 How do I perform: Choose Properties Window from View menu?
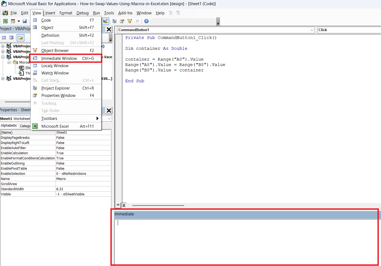tap(66, 96)
